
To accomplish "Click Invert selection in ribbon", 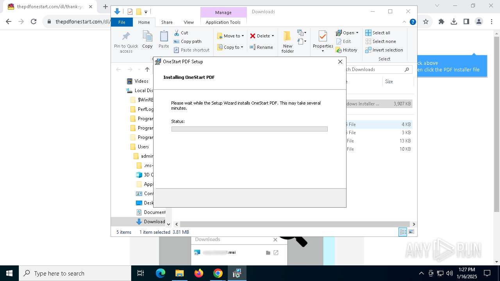I will coord(384,50).
